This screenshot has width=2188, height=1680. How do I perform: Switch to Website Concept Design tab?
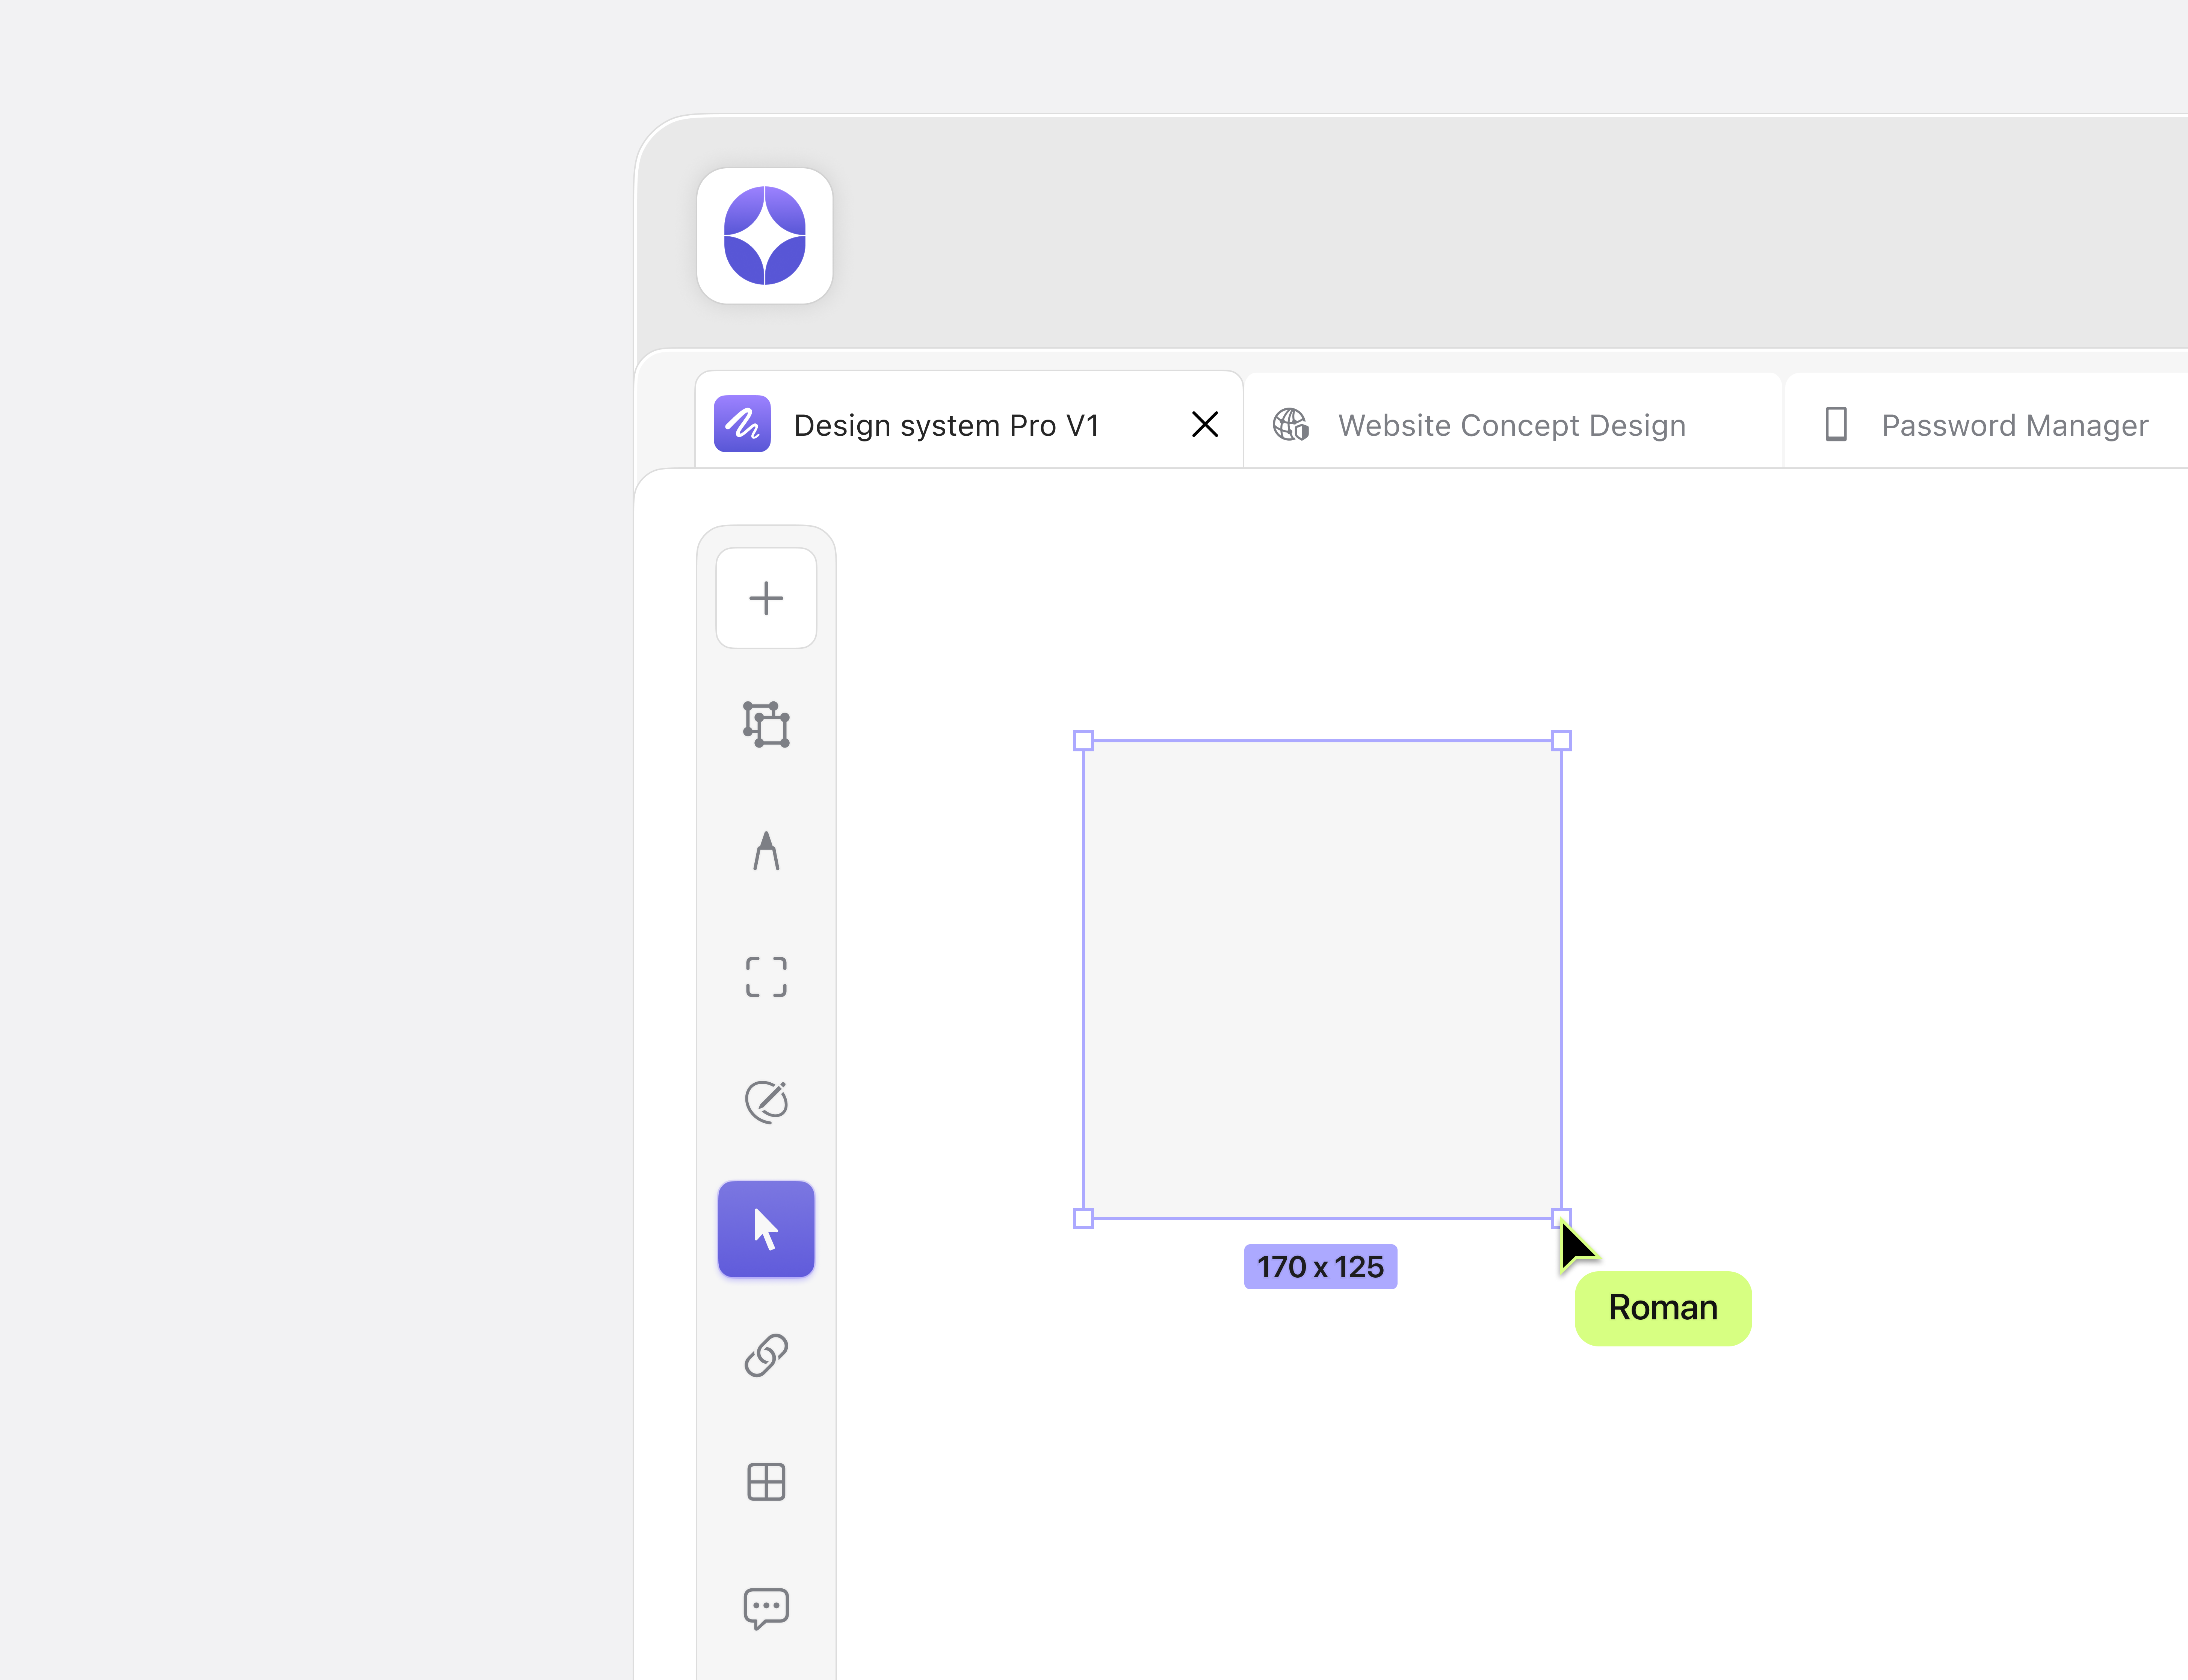(x=1510, y=424)
